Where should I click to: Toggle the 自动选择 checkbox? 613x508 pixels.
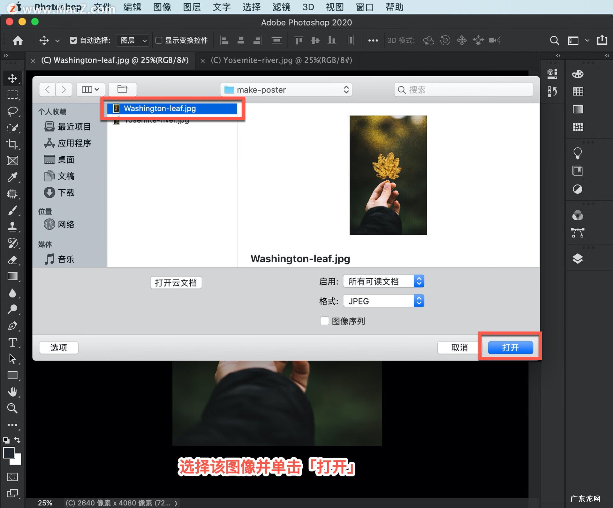coord(74,40)
